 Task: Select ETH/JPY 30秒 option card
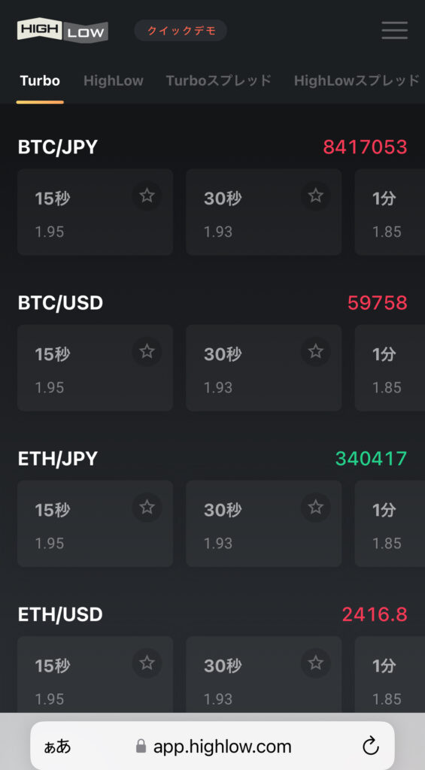coord(264,523)
